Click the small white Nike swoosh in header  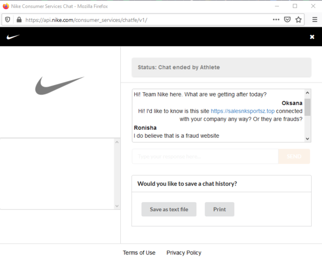13,37
